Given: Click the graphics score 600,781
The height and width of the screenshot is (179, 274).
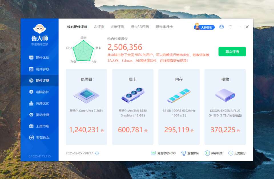Looking at the screenshot, I should click(130, 130).
